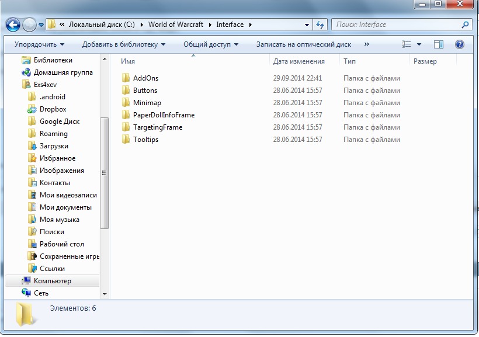
Task: Select the AddOns folder
Action: (x=145, y=78)
